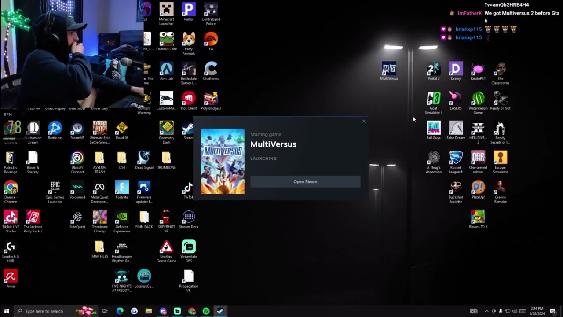Image resolution: width=563 pixels, height=317 pixels.
Task: Select the ASYLUM TRASH folder
Action: tap(99, 162)
